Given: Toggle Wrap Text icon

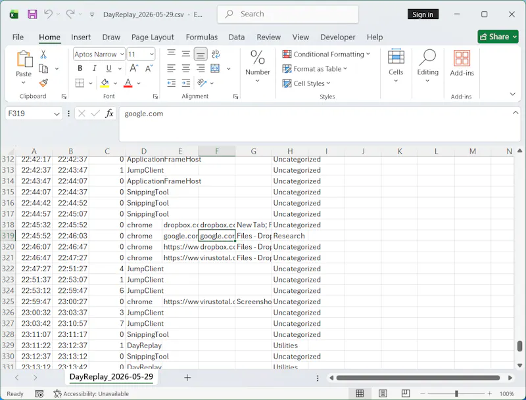Looking at the screenshot, I should click(x=216, y=54).
